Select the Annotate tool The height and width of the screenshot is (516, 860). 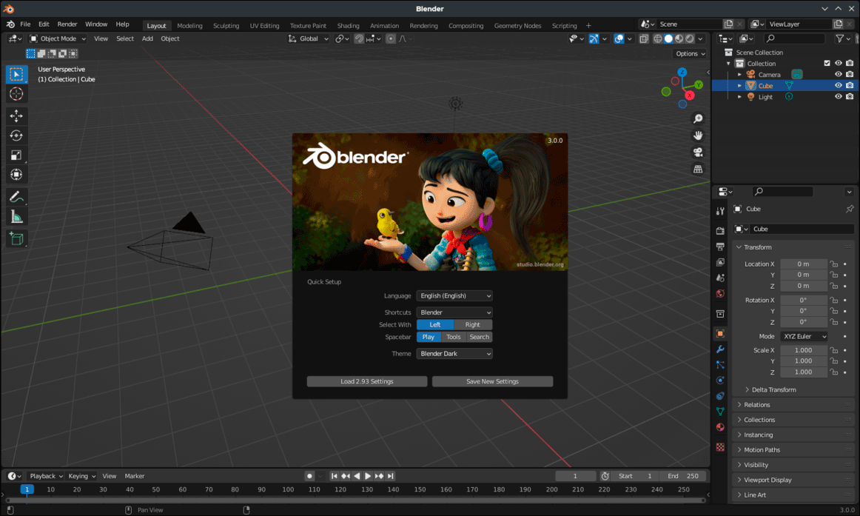point(16,196)
